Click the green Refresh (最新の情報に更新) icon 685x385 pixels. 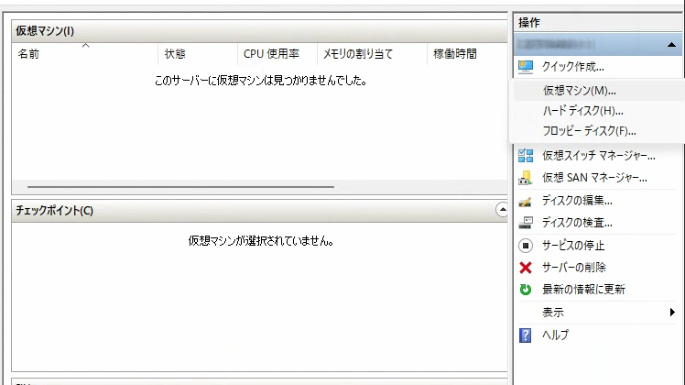click(x=526, y=289)
